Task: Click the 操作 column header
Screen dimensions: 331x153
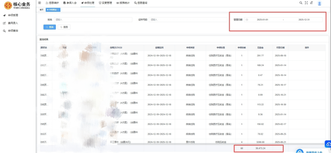Action: tap(307, 48)
